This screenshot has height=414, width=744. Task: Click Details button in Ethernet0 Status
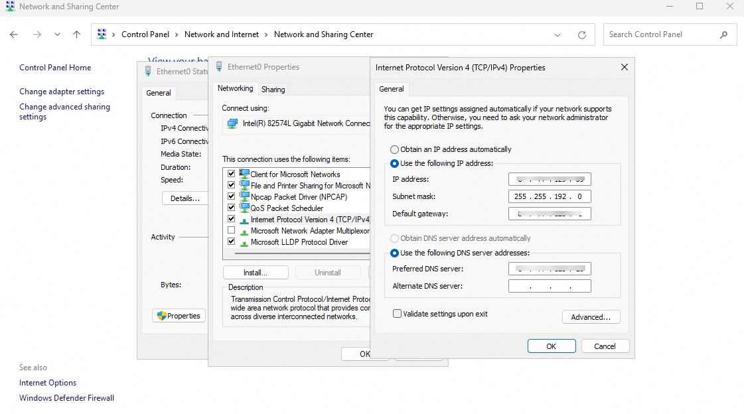click(185, 198)
